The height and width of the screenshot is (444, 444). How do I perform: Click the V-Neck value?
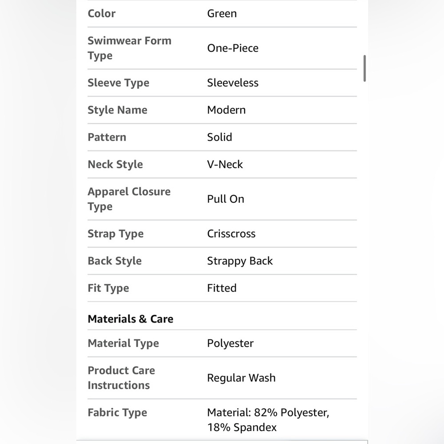[x=225, y=164]
